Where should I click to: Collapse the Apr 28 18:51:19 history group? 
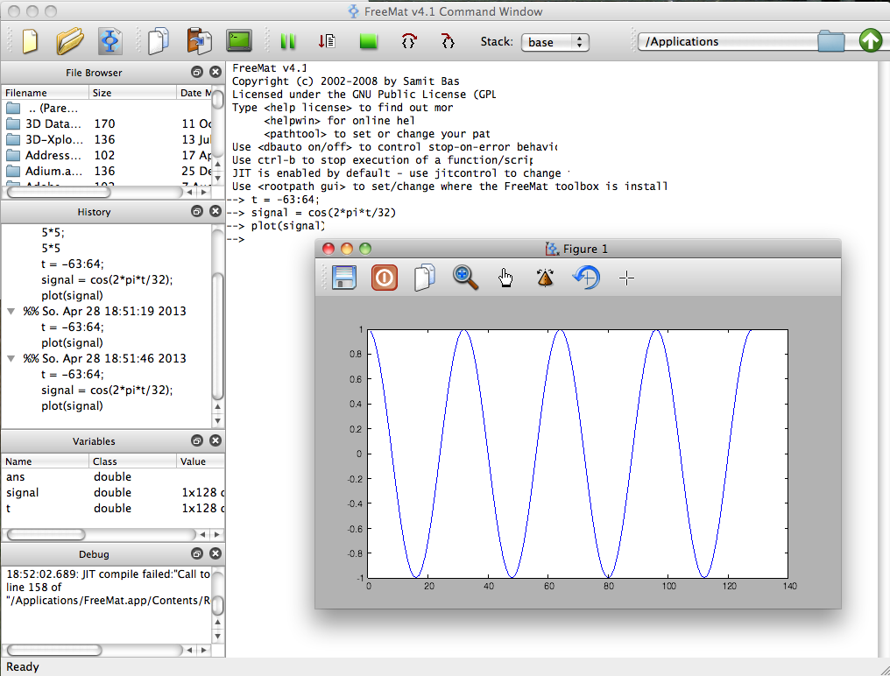tap(11, 311)
